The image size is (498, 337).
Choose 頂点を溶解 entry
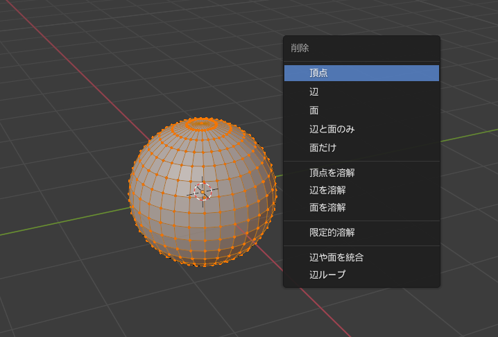(x=361, y=173)
